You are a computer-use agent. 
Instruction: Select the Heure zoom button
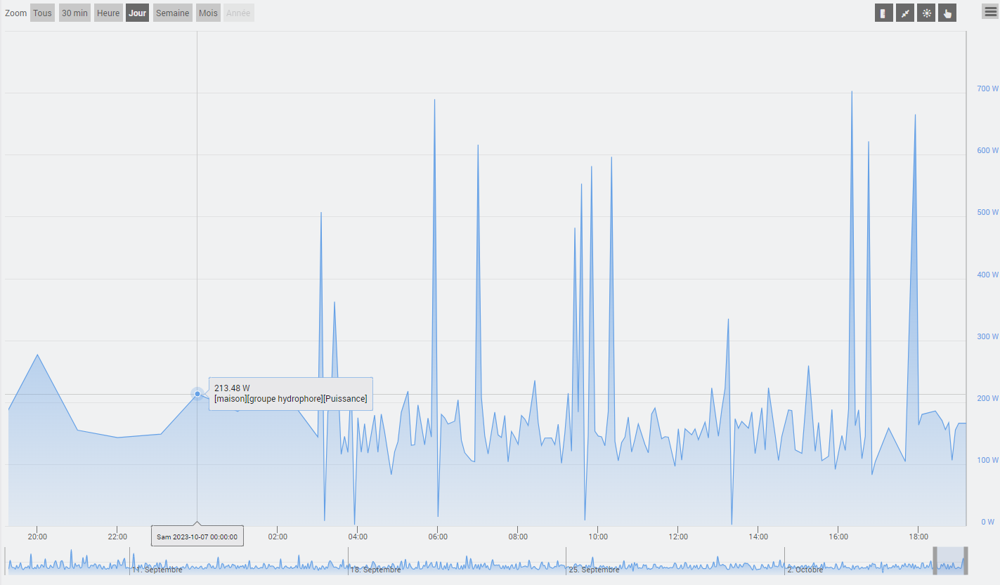(108, 13)
